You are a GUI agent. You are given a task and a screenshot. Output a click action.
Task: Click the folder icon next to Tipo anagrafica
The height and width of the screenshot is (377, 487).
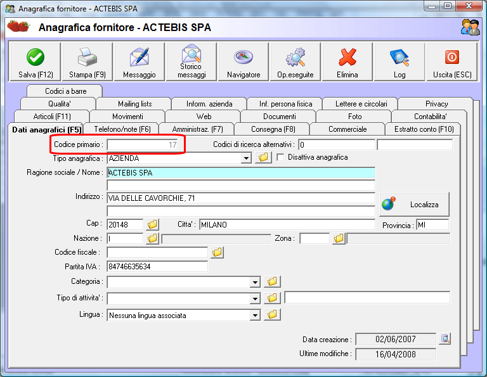[263, 157]
